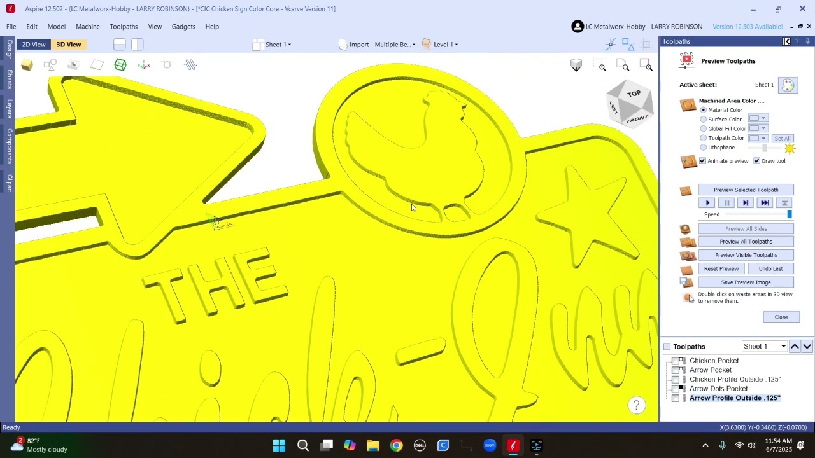Viewport: 815px width, 458px height.
Task: Uncheck Draw tool checkbox
Action: tap(756, 161)
